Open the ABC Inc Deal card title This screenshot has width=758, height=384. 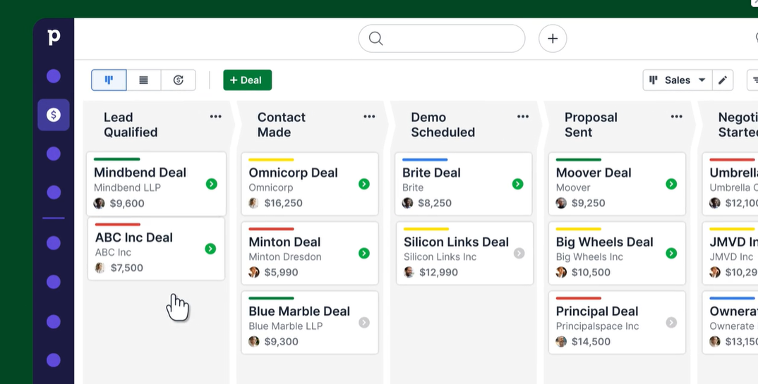(x=134, y=237)
